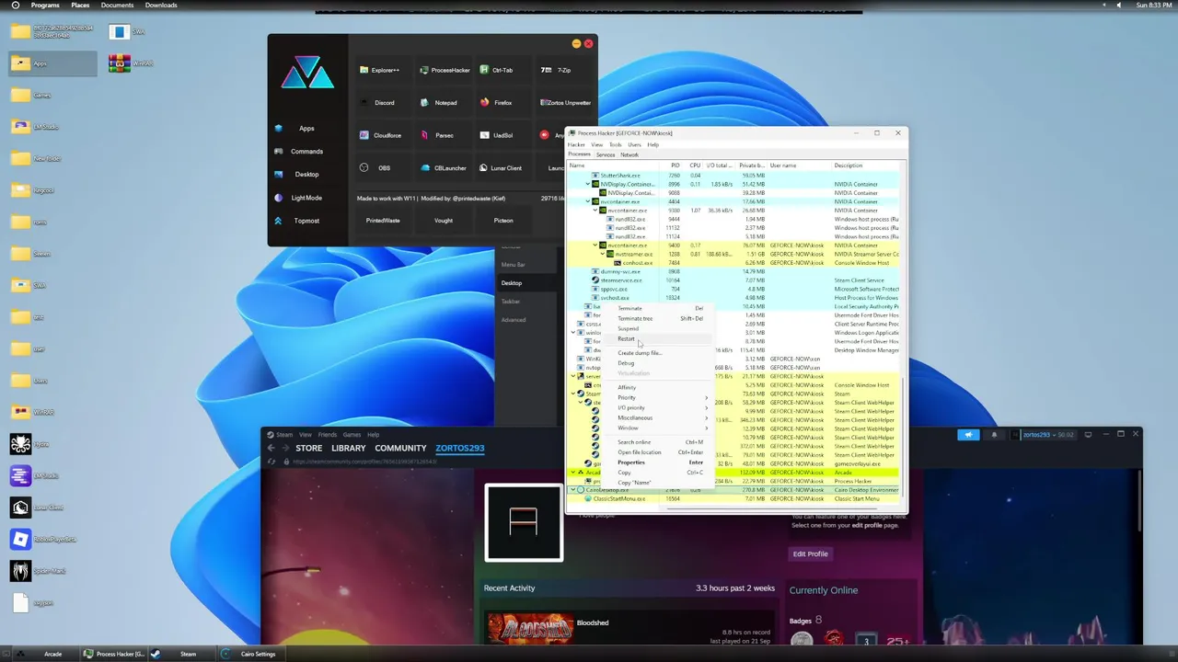The width and height of the screenshot is (1178, 662).
Task: Open Zortos Unpwetter from the launcher grid
Action: pos(566,103)
